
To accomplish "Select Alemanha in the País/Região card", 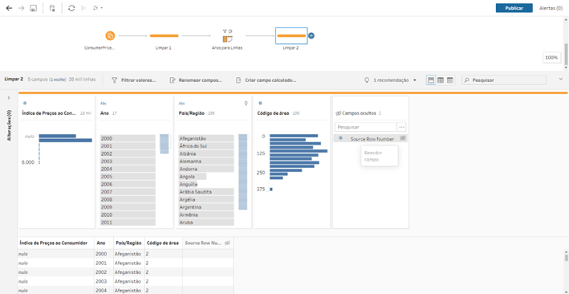I will pos(206,161).
